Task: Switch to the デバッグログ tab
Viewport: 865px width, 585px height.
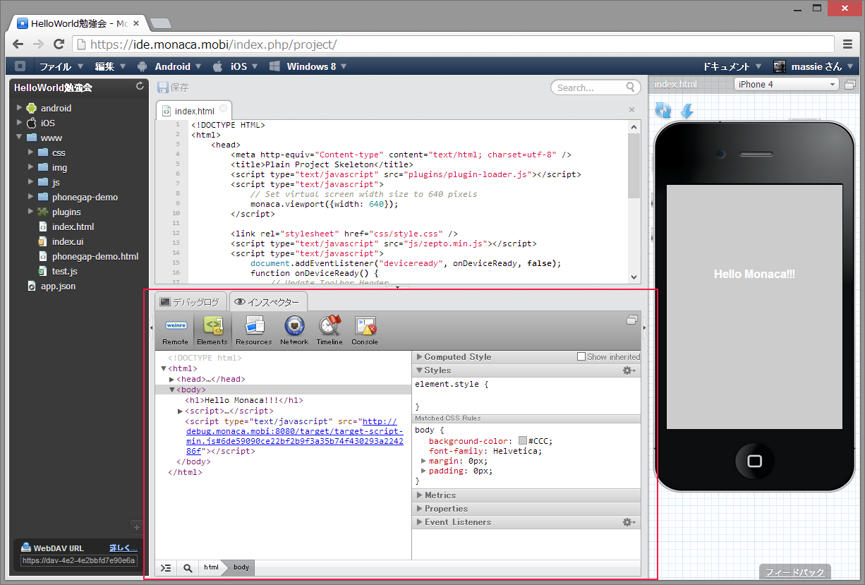Action: pyautogui.click(x=190, y=302)
